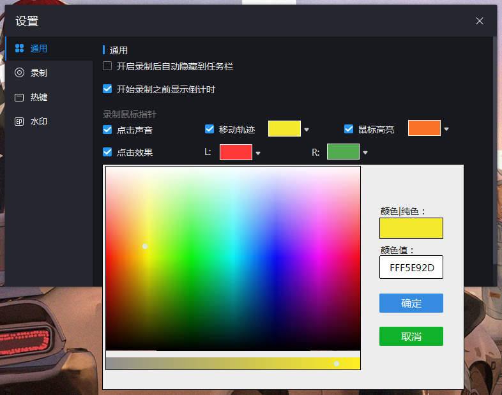Click the yellow brightness slider bar

[233, 363]
